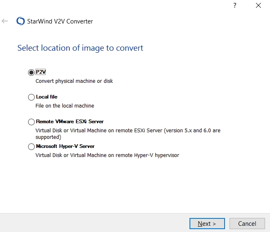Click the StarWind V2V Converter title text

pyautogui.click(x=60, y=21)
